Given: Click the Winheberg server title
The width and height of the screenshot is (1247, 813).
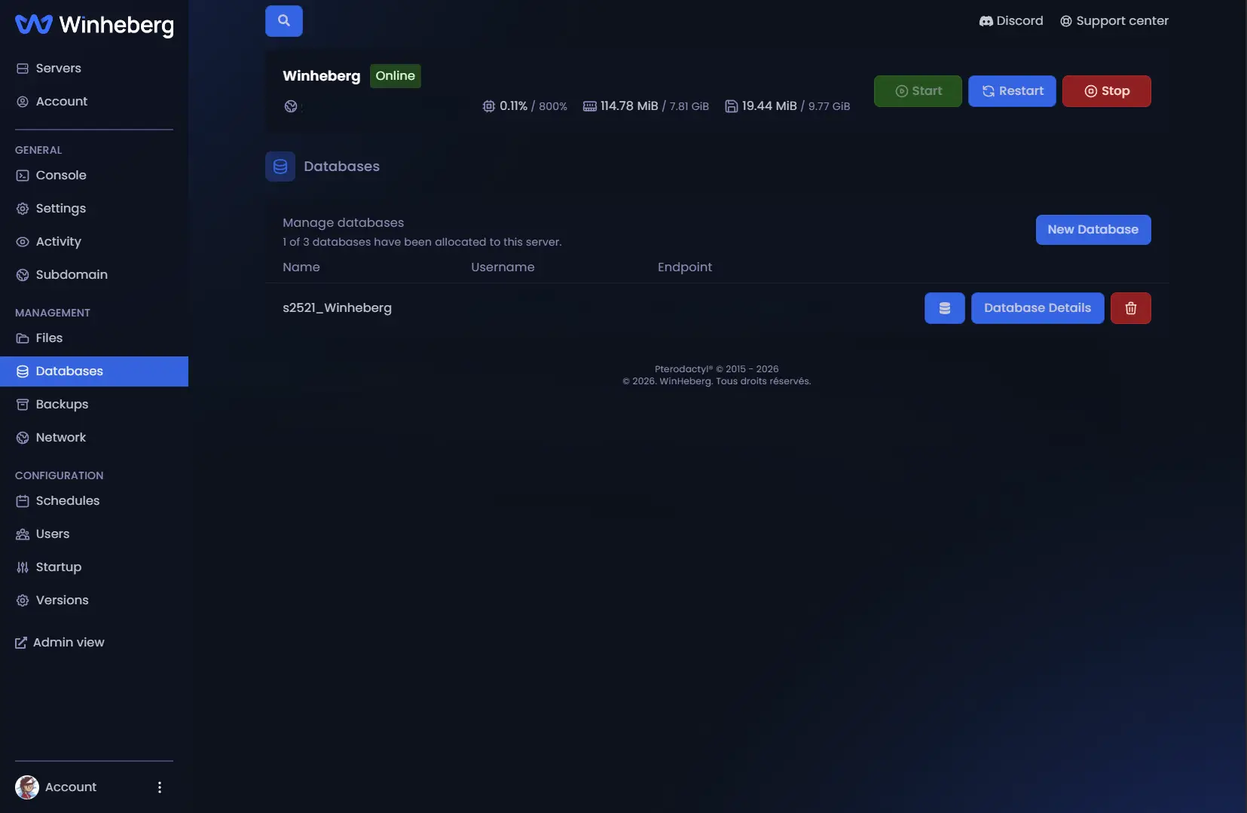Looking at the screenshot, I should click(x=322, y=76).
